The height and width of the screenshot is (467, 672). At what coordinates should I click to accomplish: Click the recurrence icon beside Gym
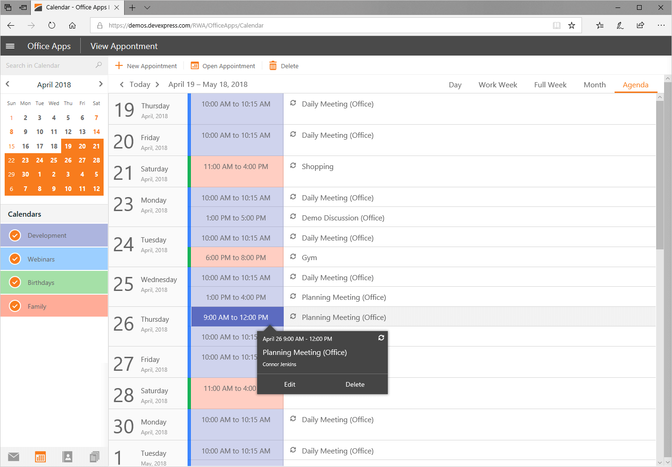pyautogui.click(x=293, y=256)
